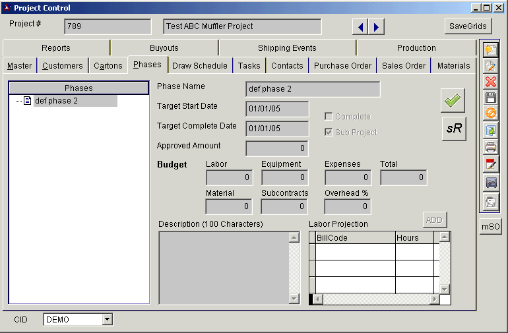
Task: Click the printer icon in sidebar
Action: [490, 147]
